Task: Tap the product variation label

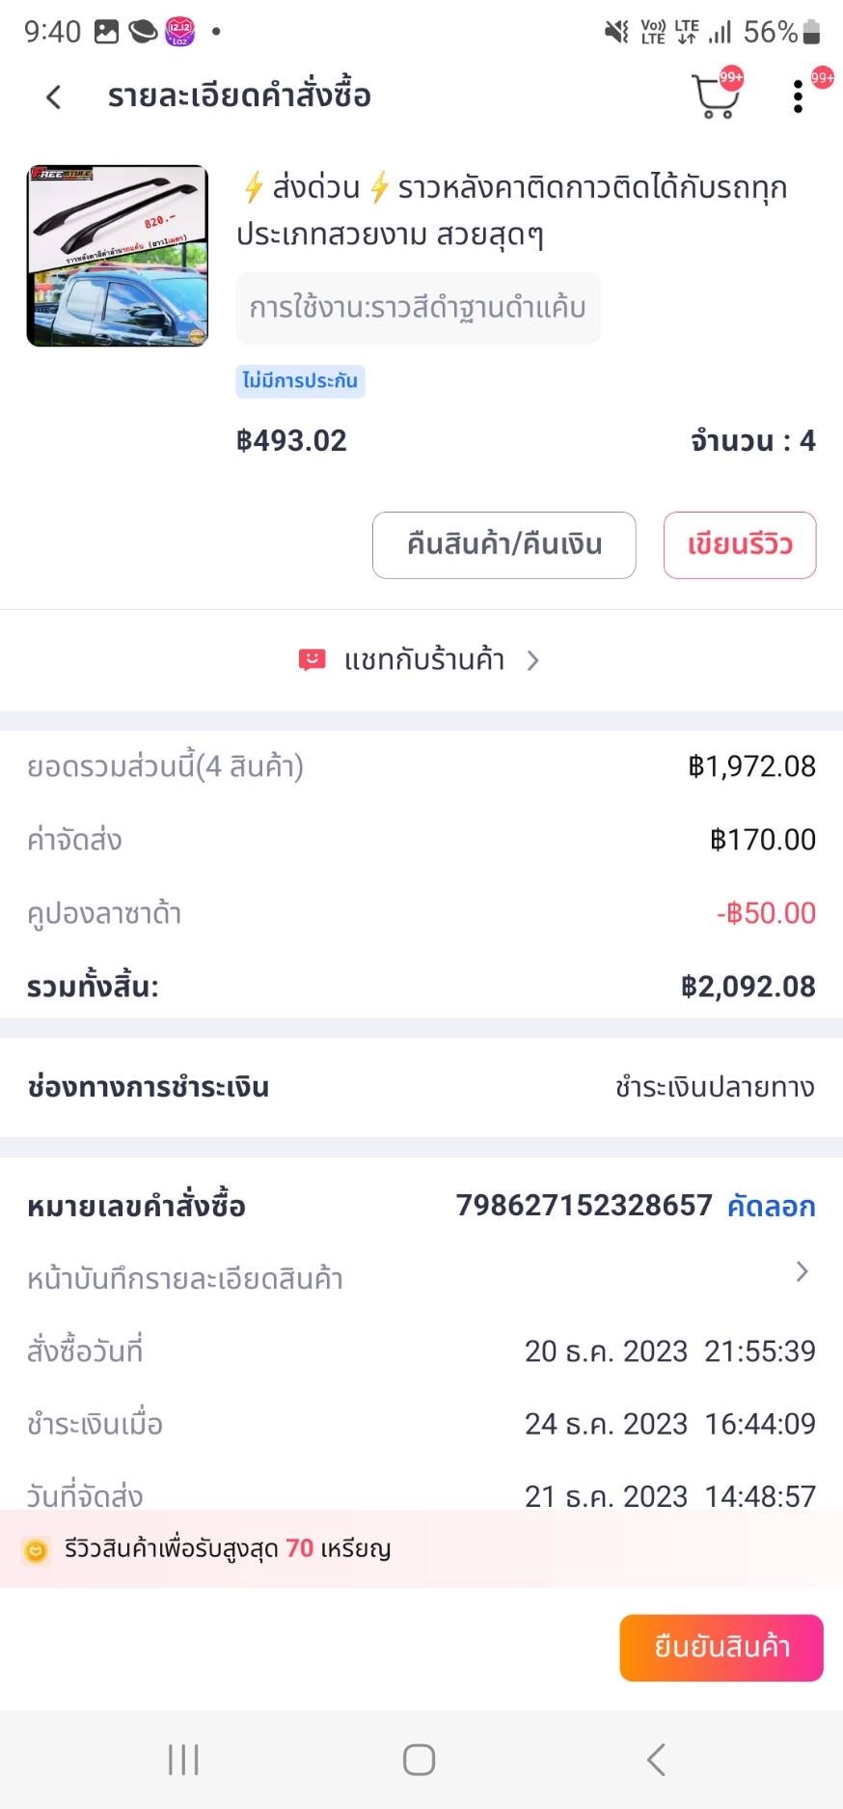Action: click(418, 309)
